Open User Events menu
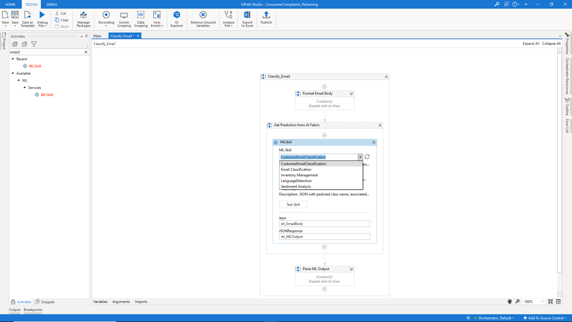The height and width of the screenshot is (322, 572). click(x=157, y=19)
